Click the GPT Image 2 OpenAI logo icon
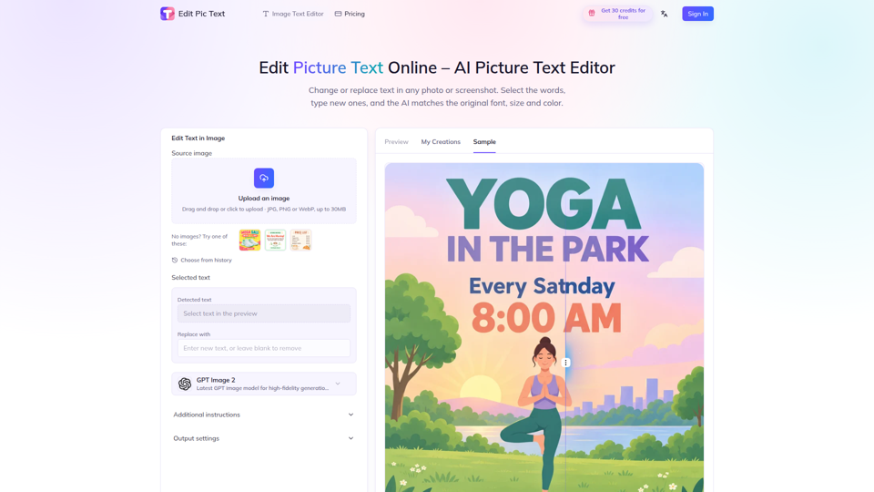Image resolution: width=874 pixels, height=492 pixels. pyautogui.click(x=185, y=384)
